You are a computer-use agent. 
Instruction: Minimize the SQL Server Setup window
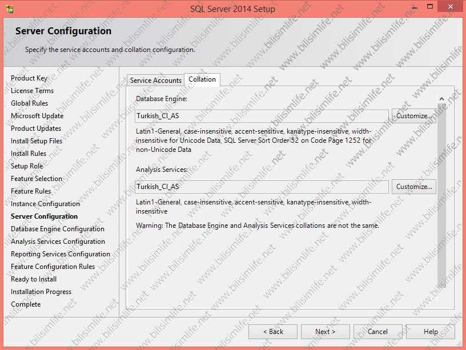coord(415,7)
